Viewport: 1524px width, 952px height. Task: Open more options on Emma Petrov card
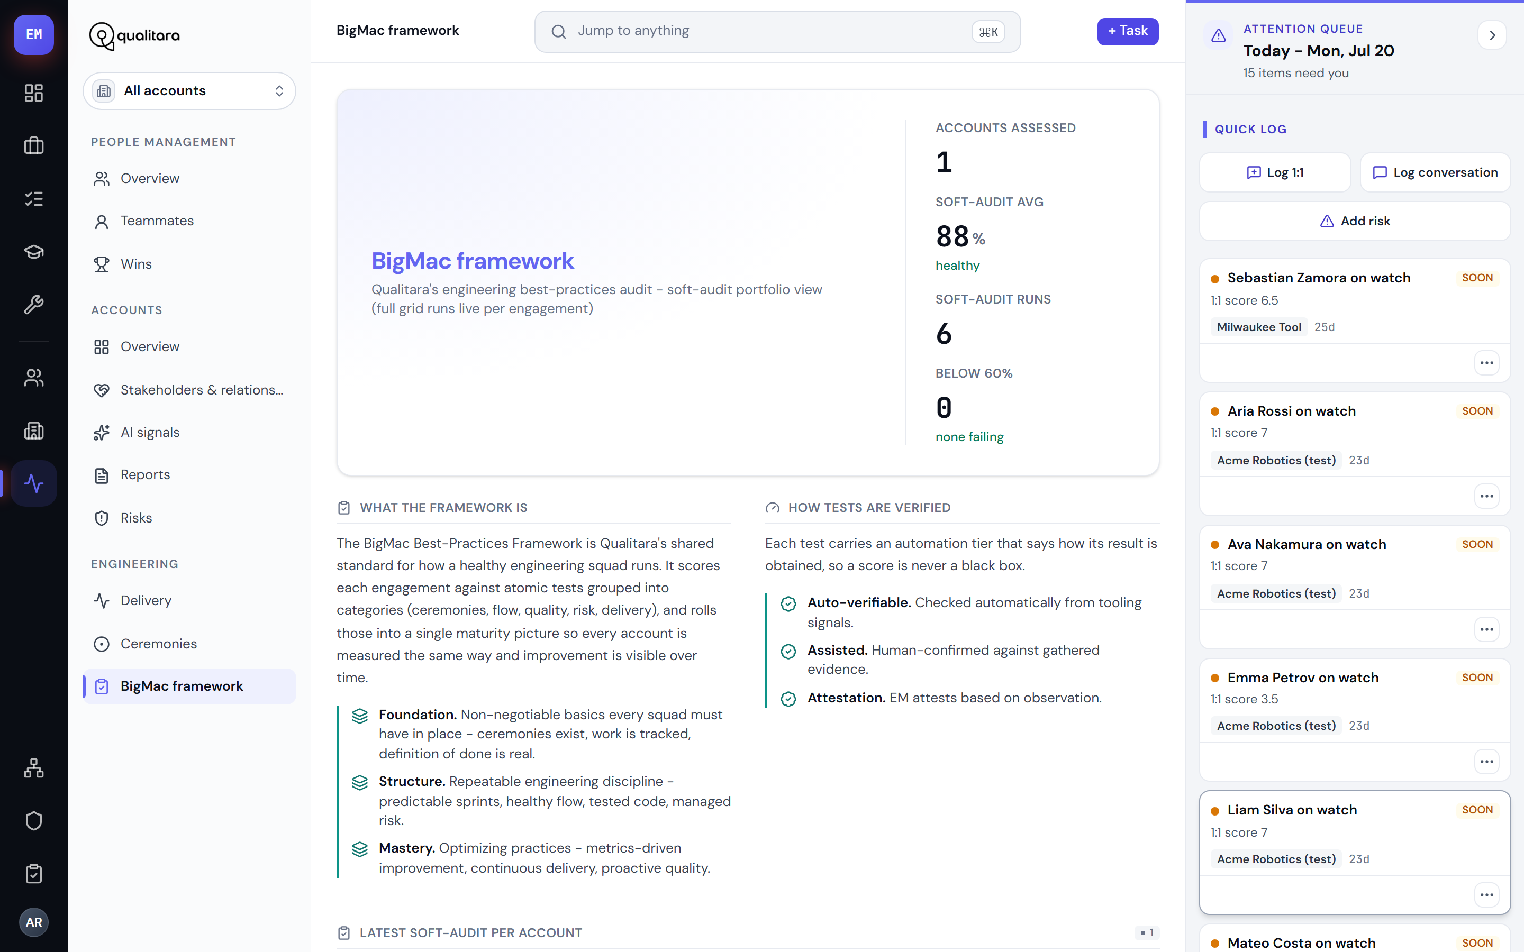(1487, 762)
